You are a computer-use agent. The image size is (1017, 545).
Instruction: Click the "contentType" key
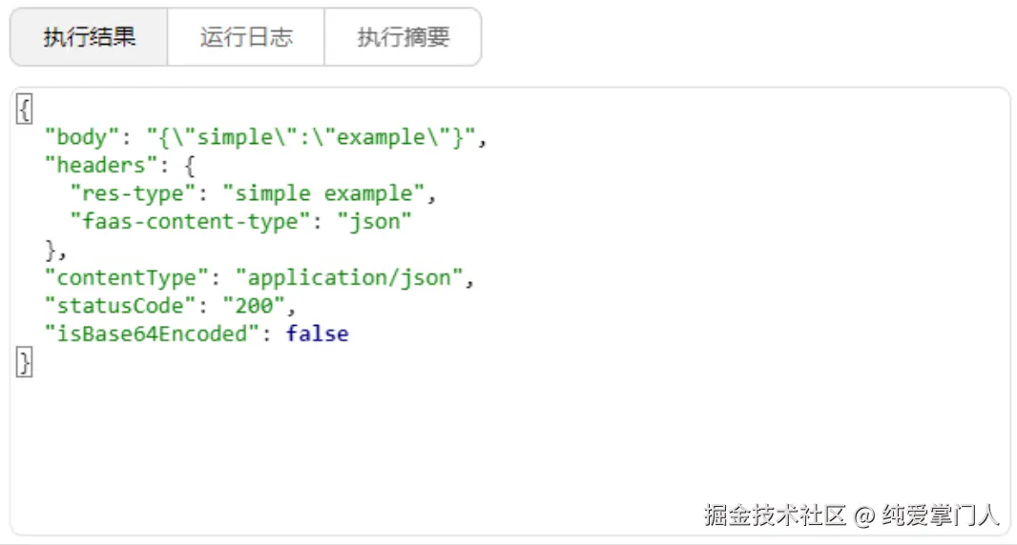pyautogui.click(x=127, y=278)
